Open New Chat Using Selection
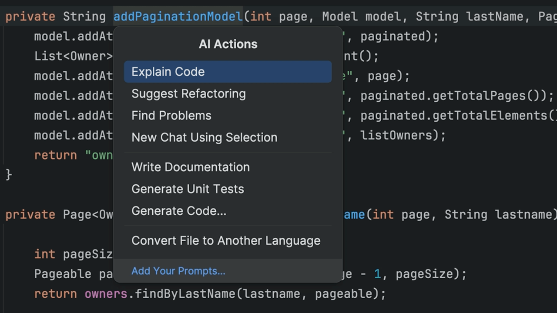Image resolution: width=557 pixels, height=313 pixels. 204,137
